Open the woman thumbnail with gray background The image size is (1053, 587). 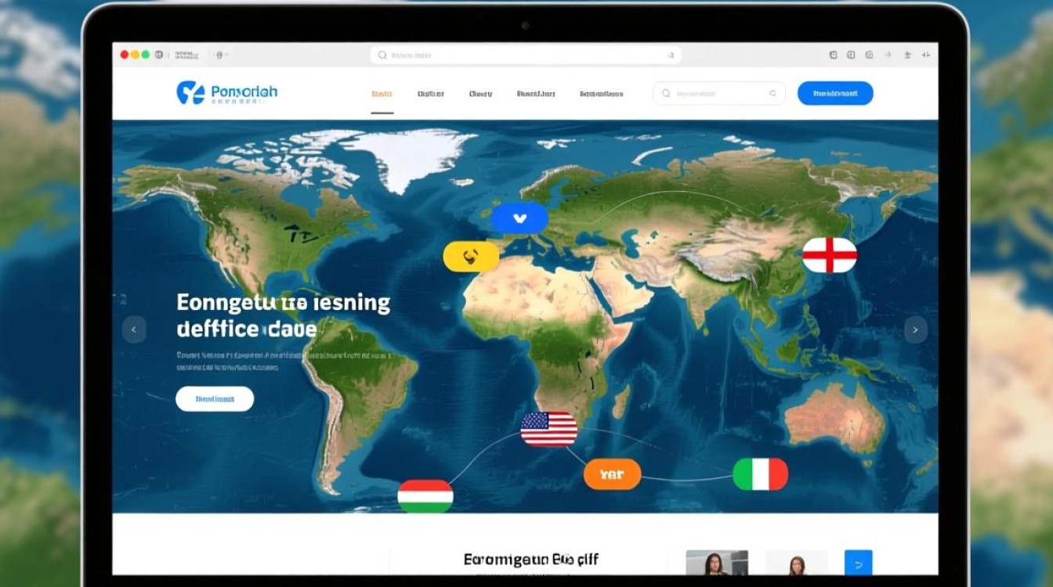point(716,562)
